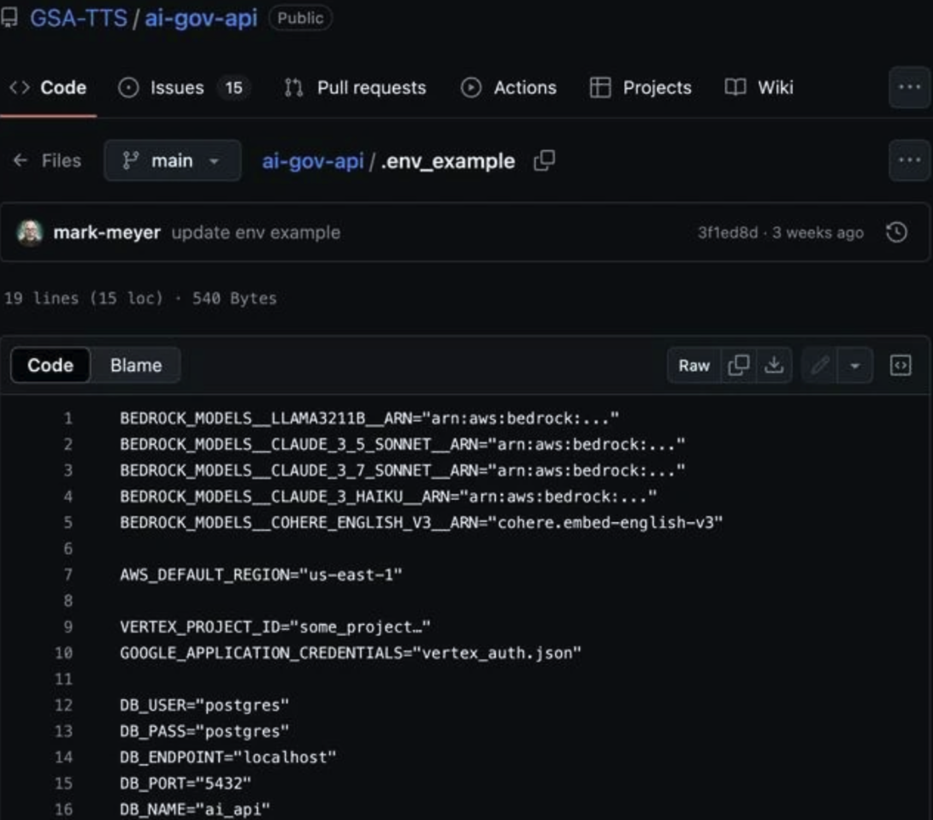Copy raw file contents
Screen dimensions: 933x820
click(738, 365)
